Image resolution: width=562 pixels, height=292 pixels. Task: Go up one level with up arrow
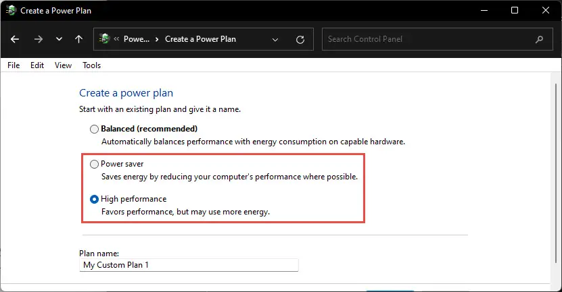click(79, 39)
